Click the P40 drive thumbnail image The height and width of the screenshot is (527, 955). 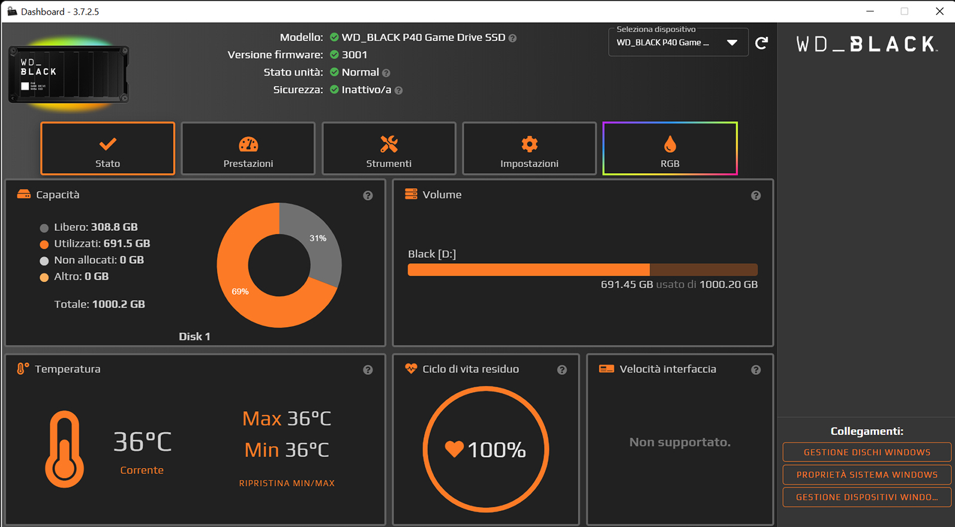click(x=69, y=74)
